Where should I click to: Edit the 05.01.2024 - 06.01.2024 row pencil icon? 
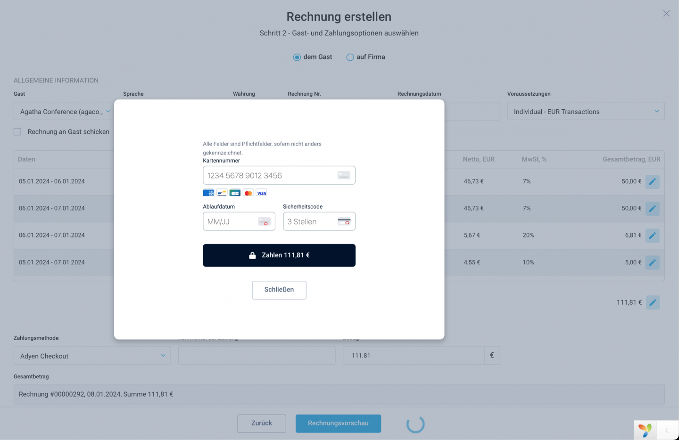(x=653, y=181)
